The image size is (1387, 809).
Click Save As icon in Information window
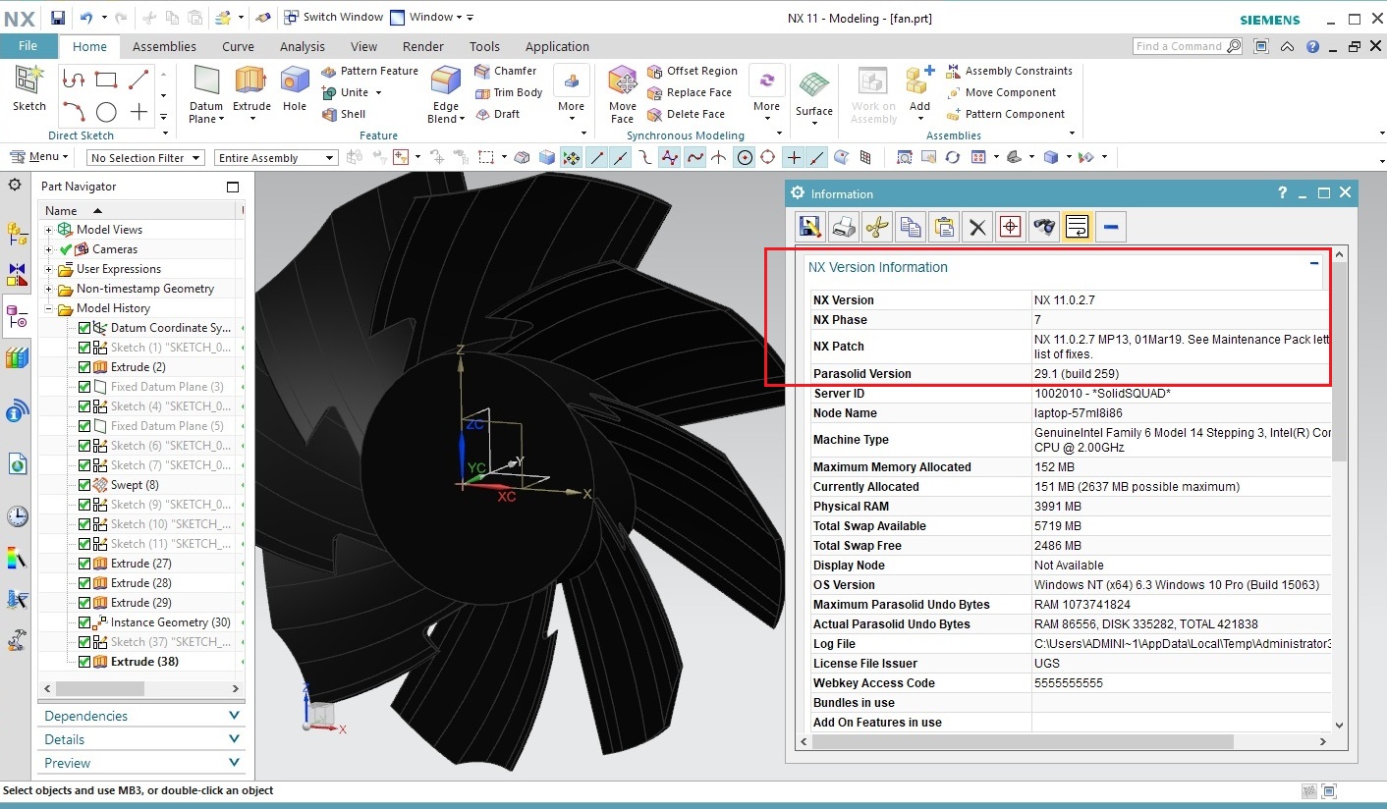click(x=810, y=227)
